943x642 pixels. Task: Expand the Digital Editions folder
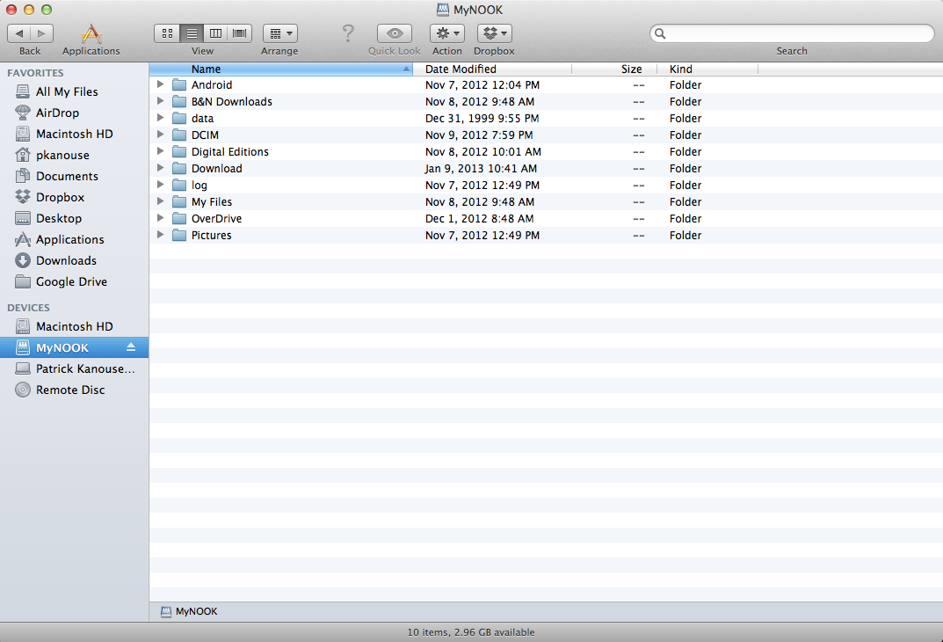click(x=161, y=151)
